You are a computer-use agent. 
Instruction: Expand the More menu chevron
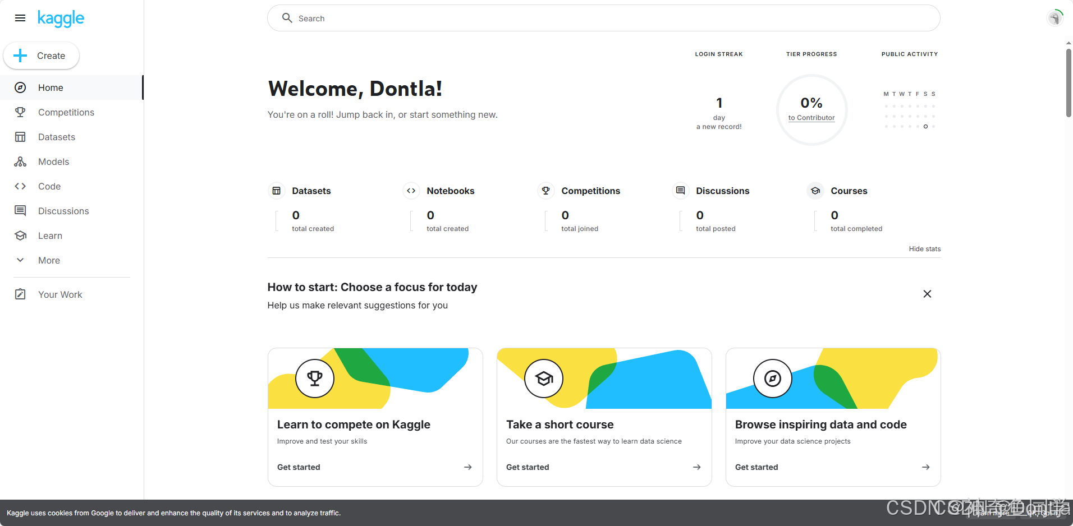click(x=20, y=260)
